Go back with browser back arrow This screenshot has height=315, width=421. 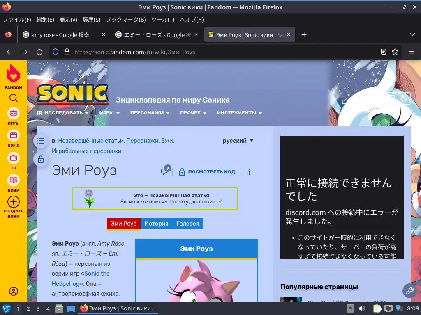10,52
